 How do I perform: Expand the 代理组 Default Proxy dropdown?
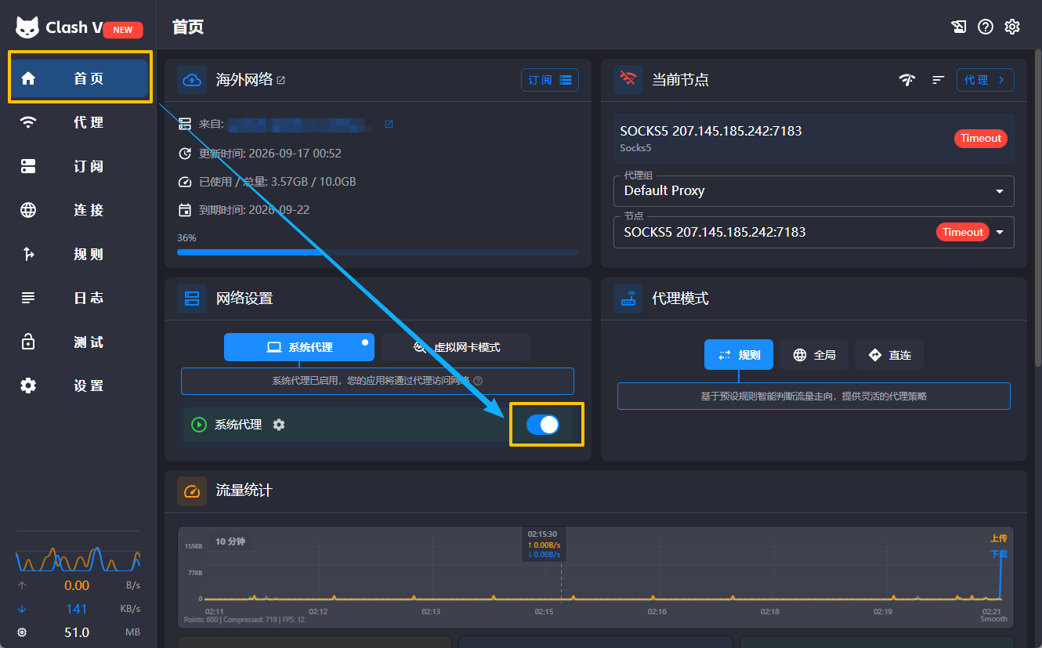(813, 190)
